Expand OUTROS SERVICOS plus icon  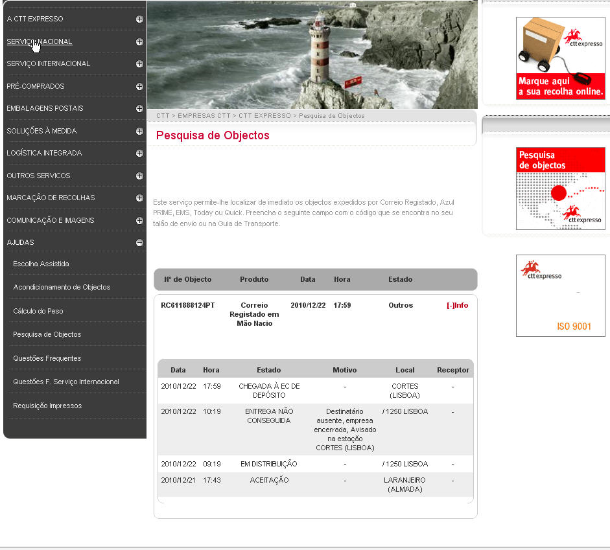[139, 176]
